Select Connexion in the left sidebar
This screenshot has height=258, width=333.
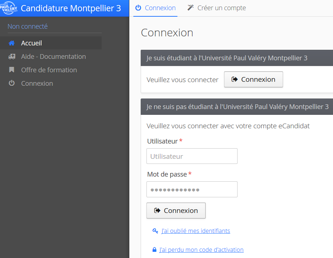(x=37, y=83)
